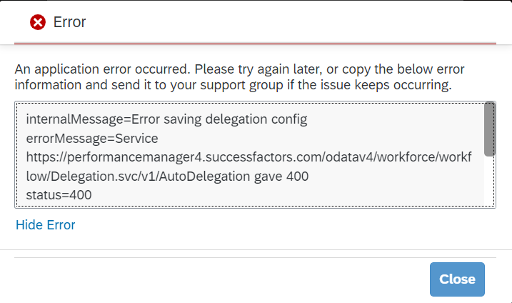Click the red error X icon
This screenshot has height=303, width=512.
click(38, 22)
